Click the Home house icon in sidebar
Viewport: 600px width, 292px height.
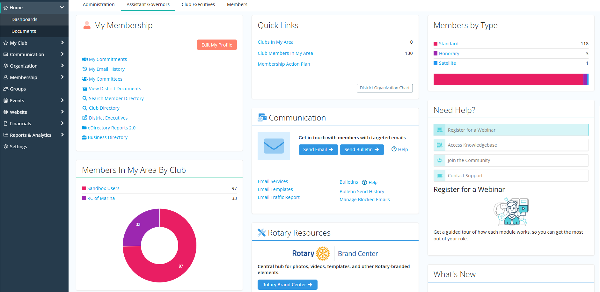6,8
